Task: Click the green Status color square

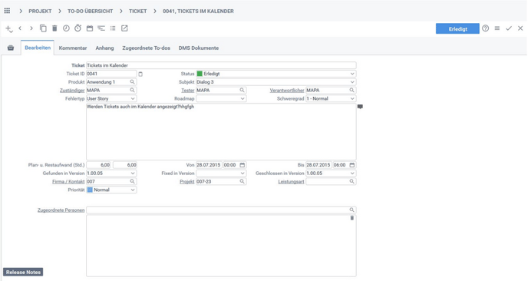Action: (200, 74)
